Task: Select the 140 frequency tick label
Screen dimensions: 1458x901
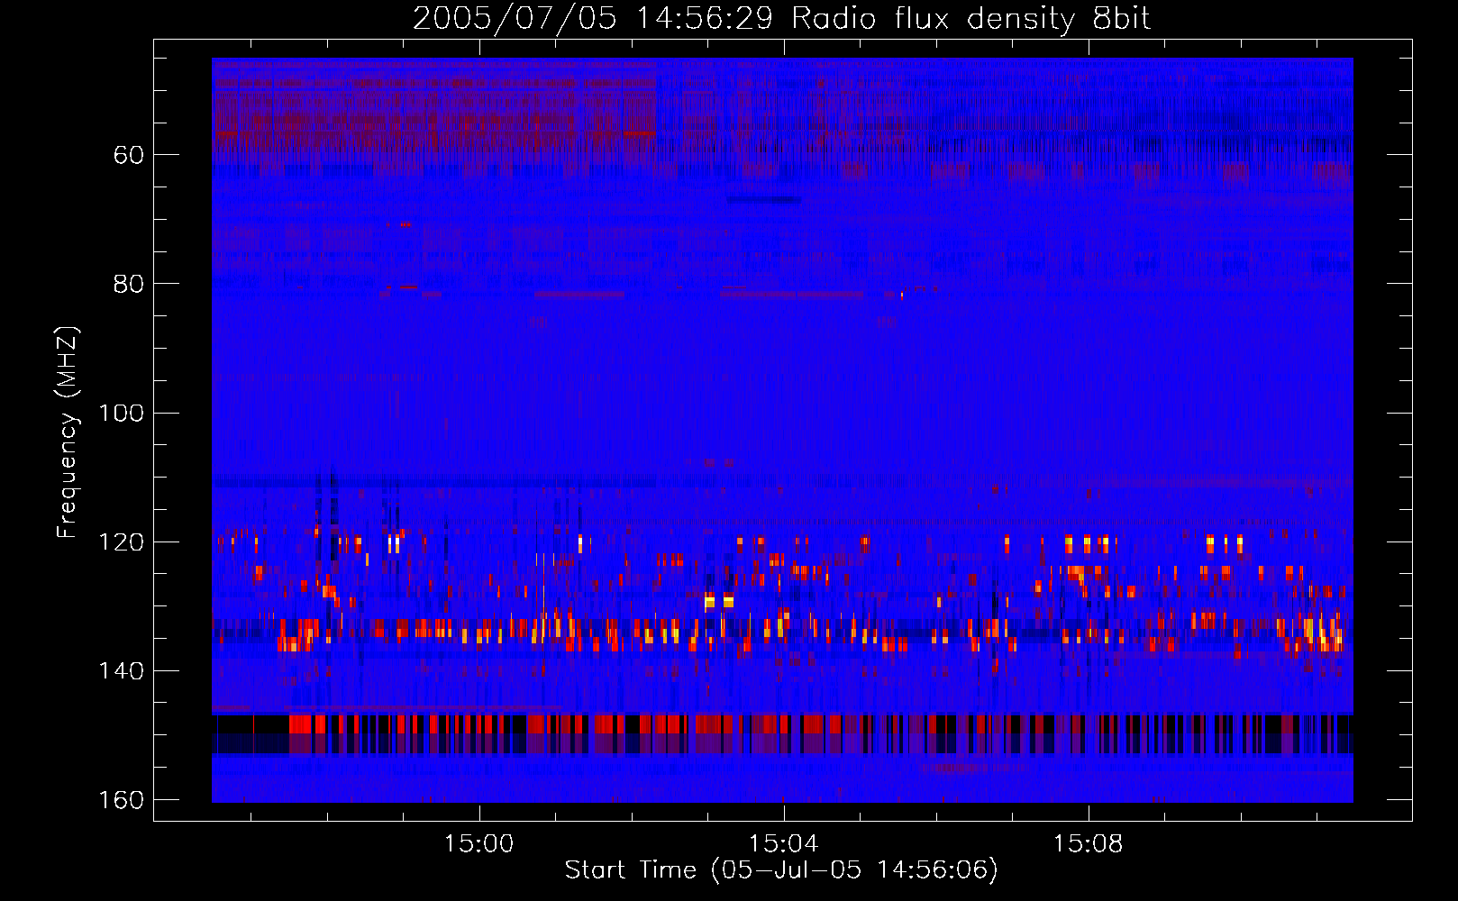Action: point(122,671)
